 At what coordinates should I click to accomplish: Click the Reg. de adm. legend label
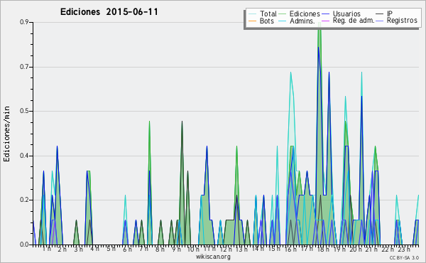[x=354, y=21]
